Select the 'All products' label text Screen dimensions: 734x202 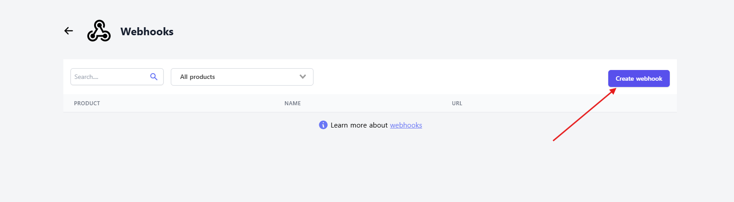click(x=198, y=77)
